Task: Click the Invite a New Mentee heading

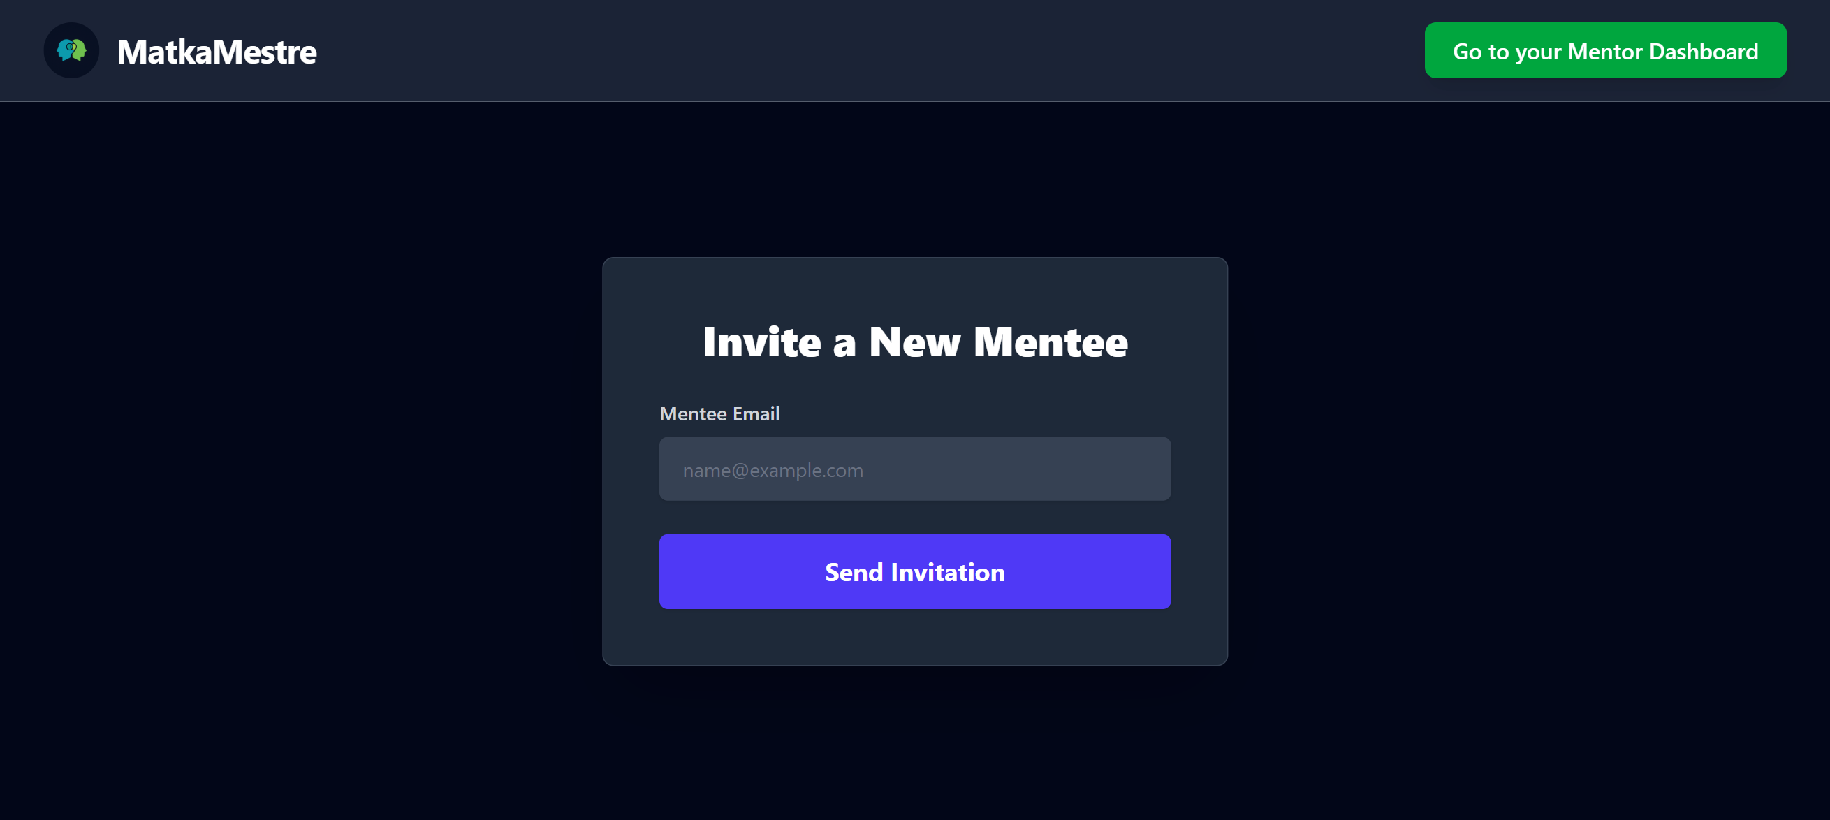Action: tap(915, 342)
